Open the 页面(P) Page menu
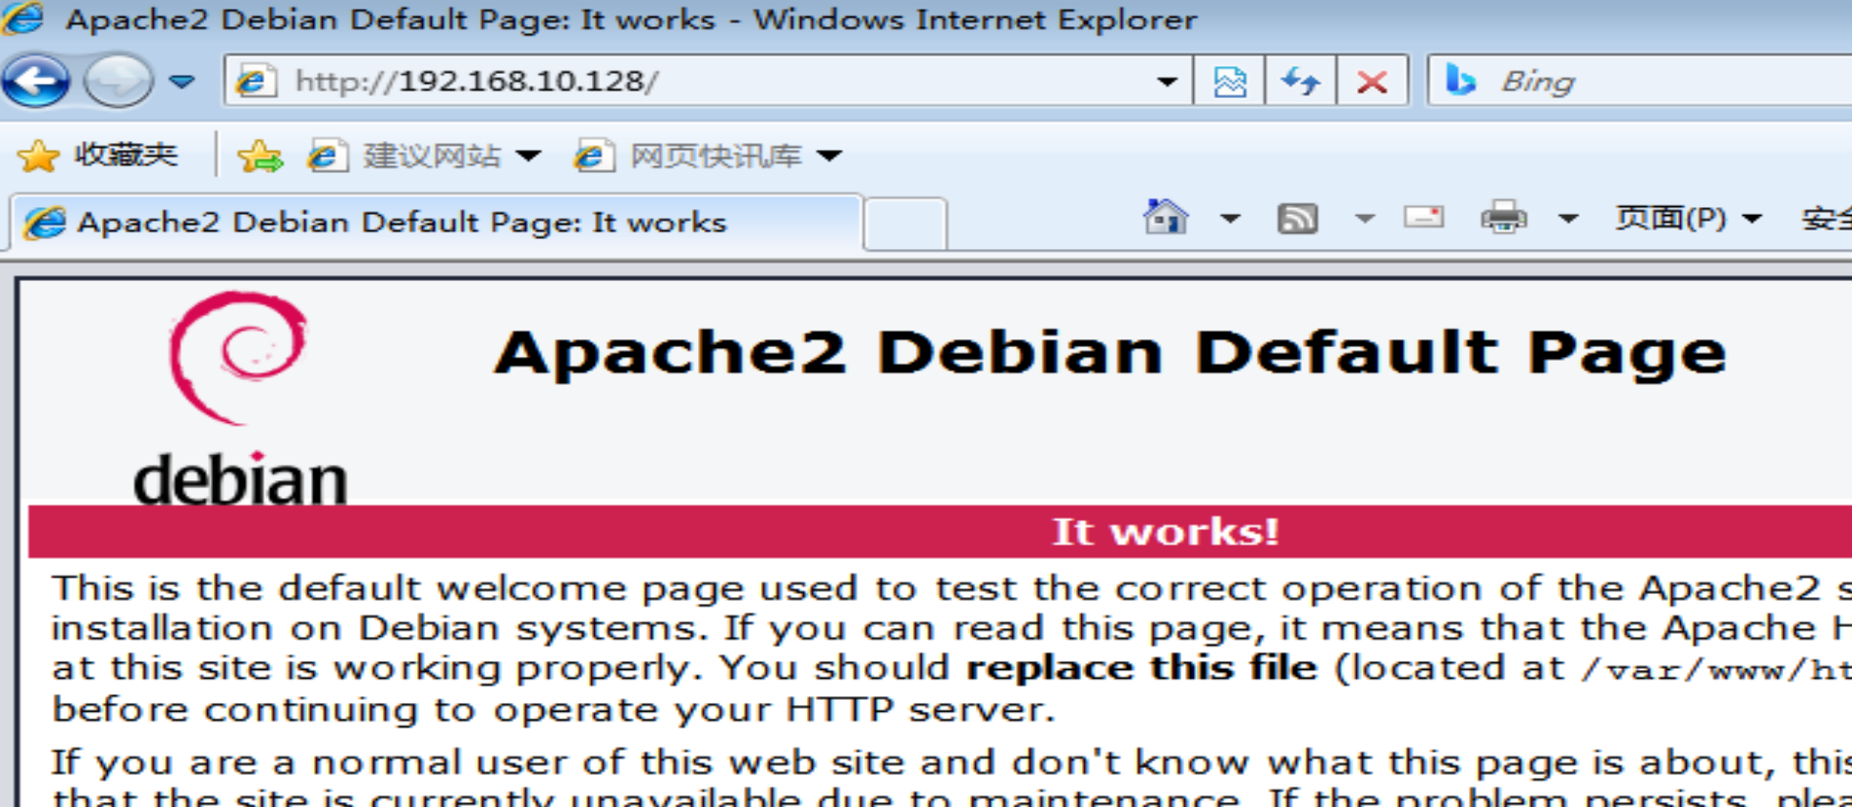 (x=1688, y=218)
